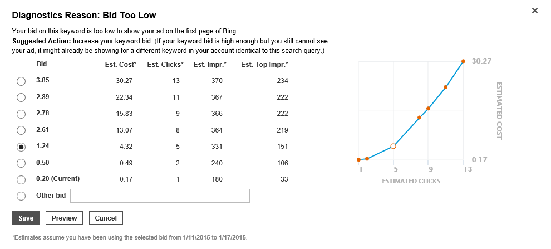Click the chart point at 30.27 cost
This screenshot has height=249, width=551.
[463, 61]
